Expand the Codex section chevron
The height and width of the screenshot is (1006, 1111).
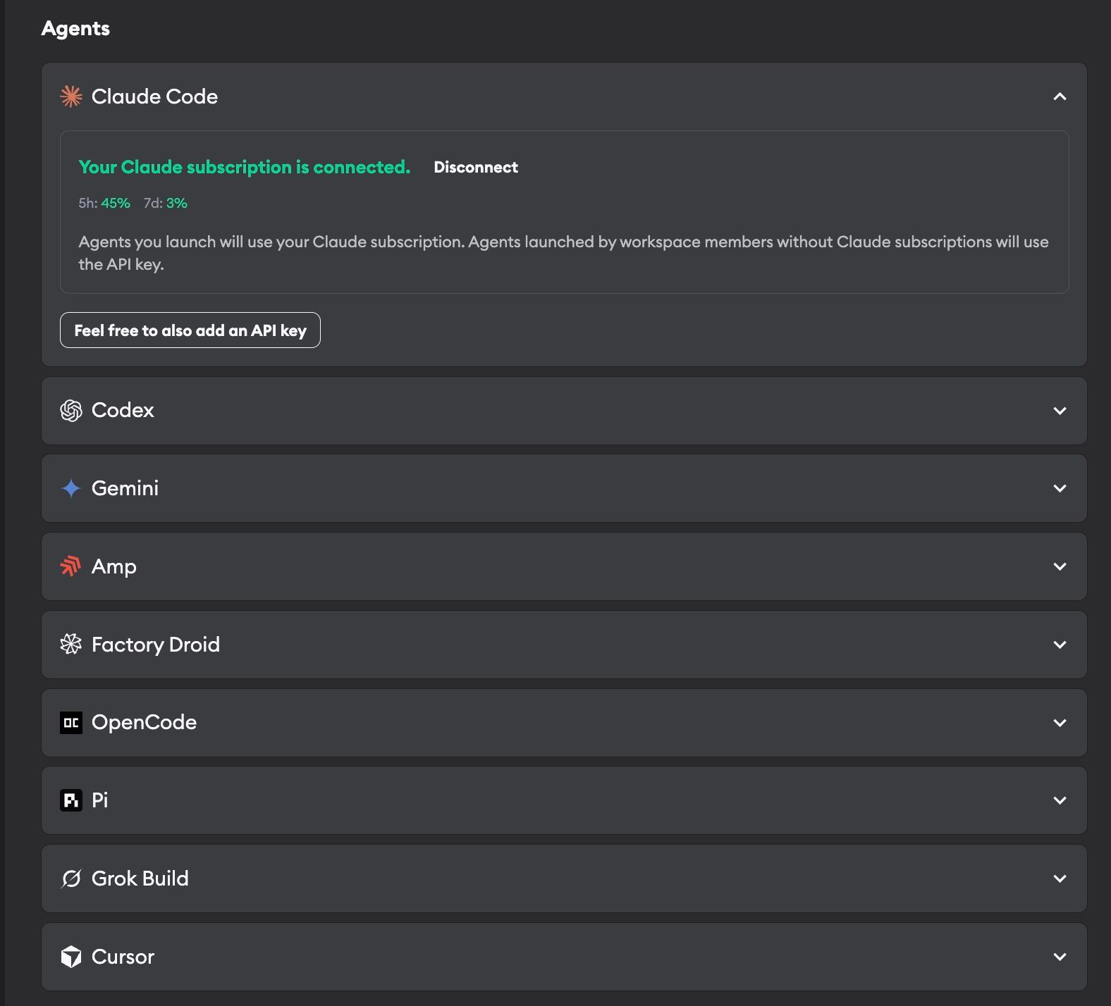coord(1060,411)
